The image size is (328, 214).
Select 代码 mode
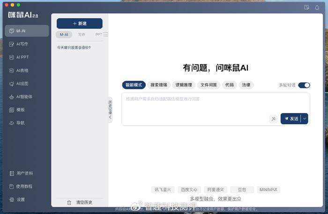click(x=230, y=85)
